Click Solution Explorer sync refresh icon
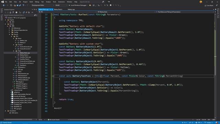This screenshot has width=220, height=124. (x=24, y=12)
